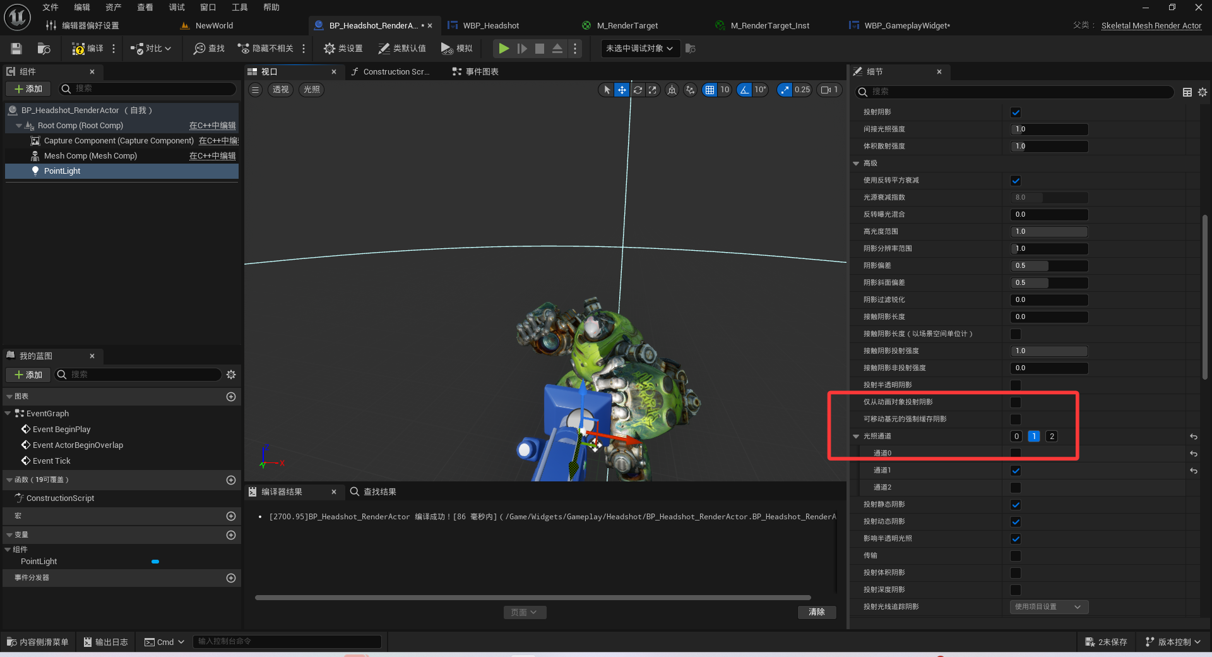The image size is (1212, 657).
Task: Activate the translate gizmo tool in viewport
Action: point(622,90)
